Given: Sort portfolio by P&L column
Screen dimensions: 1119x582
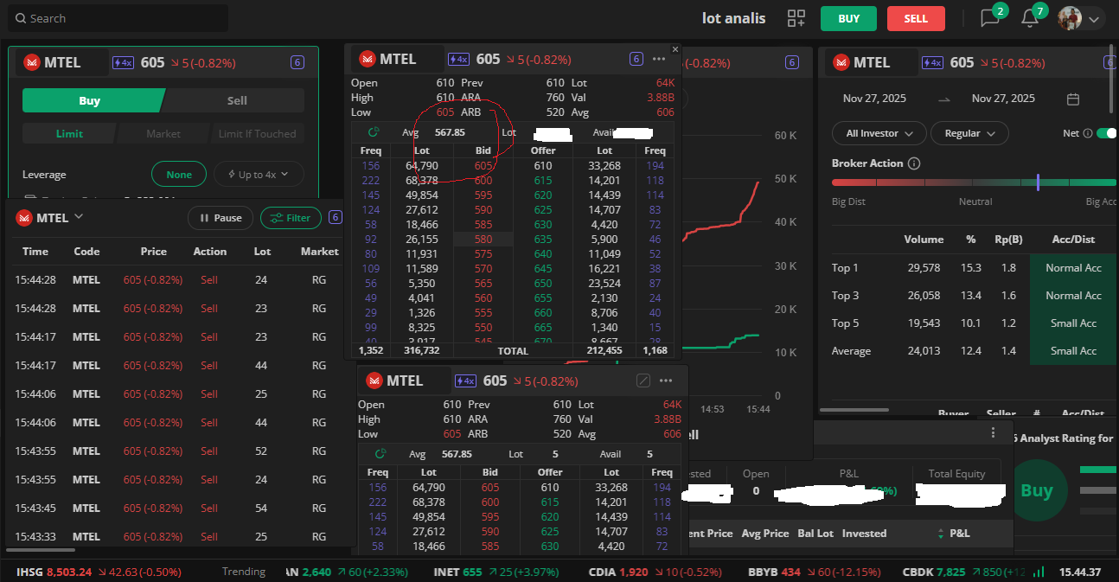Looking at the screenshot, I should [954, 534].
